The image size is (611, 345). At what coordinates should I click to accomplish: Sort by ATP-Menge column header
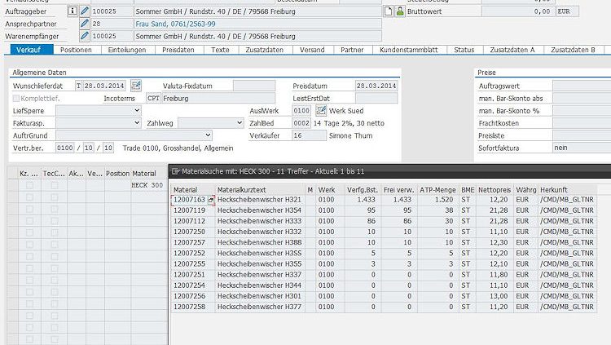437,190
